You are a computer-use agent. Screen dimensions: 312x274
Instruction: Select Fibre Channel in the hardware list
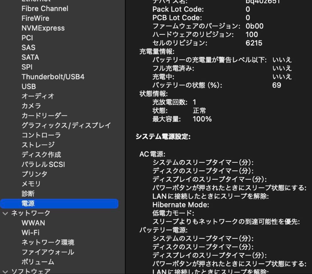point(44,9)
